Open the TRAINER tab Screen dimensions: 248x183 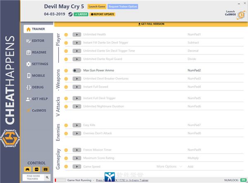38,29
